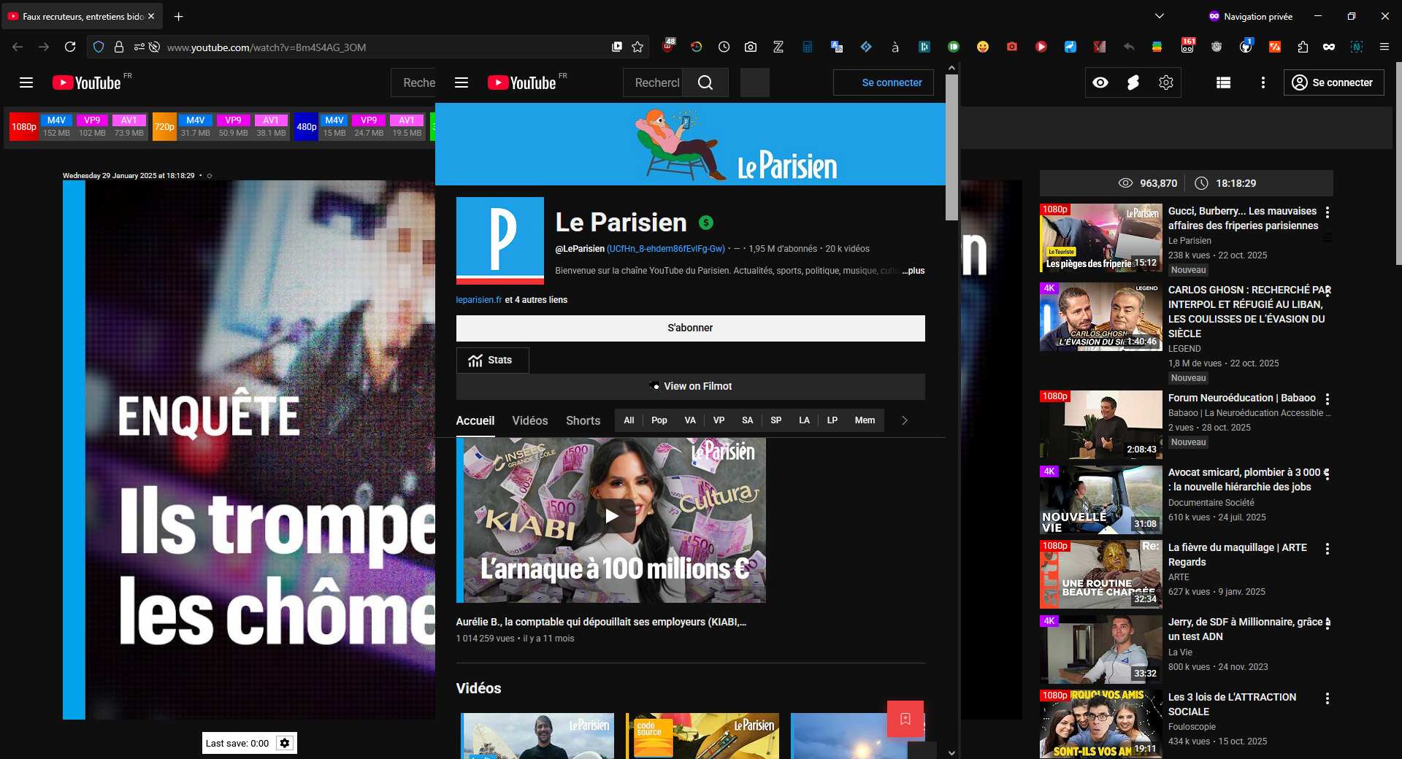This screenshot has height=759, width=1402.
Task: Click the hamburger guide menu icon
Action: [x=462, y=82]
